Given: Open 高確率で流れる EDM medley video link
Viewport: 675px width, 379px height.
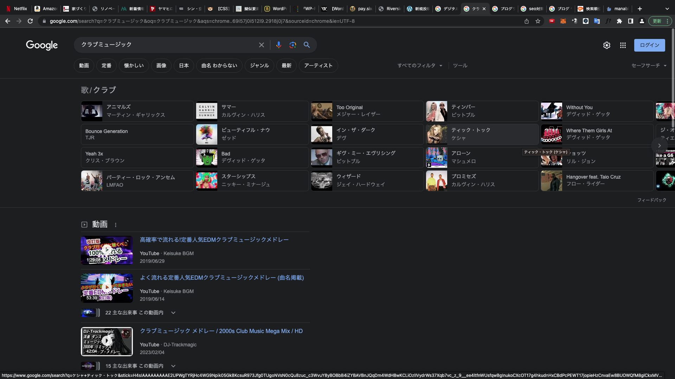Looking at the screenshot, I should pos(214,240).
